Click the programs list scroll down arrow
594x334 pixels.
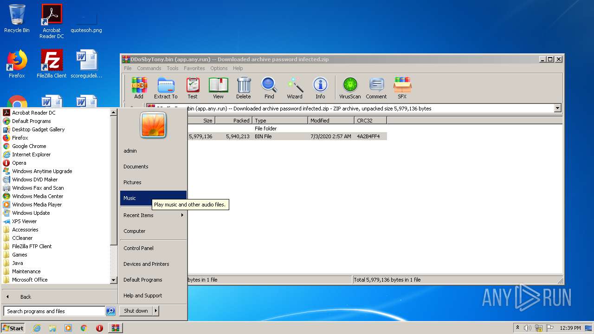[113, 280]
